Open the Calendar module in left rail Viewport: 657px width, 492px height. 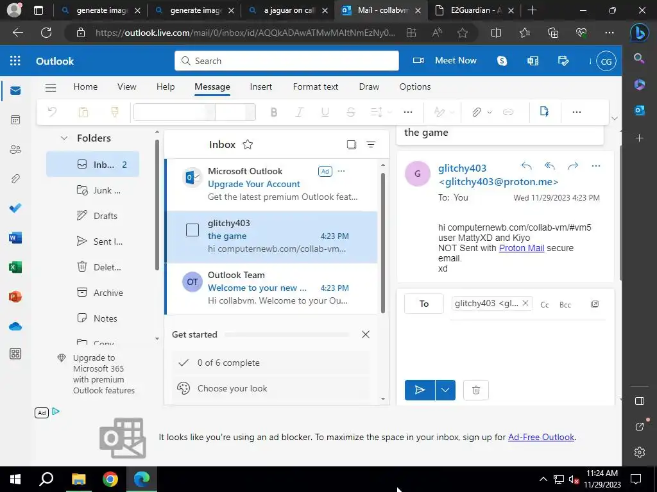[x=15, y=120]
